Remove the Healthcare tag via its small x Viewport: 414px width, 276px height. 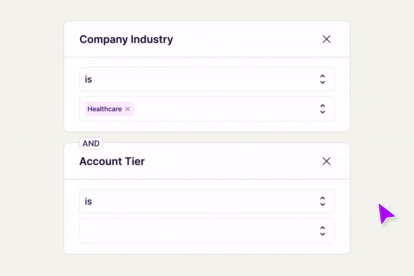128,109
